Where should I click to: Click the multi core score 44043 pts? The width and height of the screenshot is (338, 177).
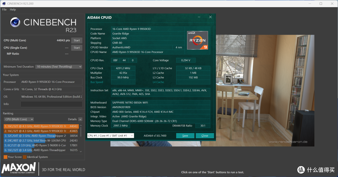(63, 40)
